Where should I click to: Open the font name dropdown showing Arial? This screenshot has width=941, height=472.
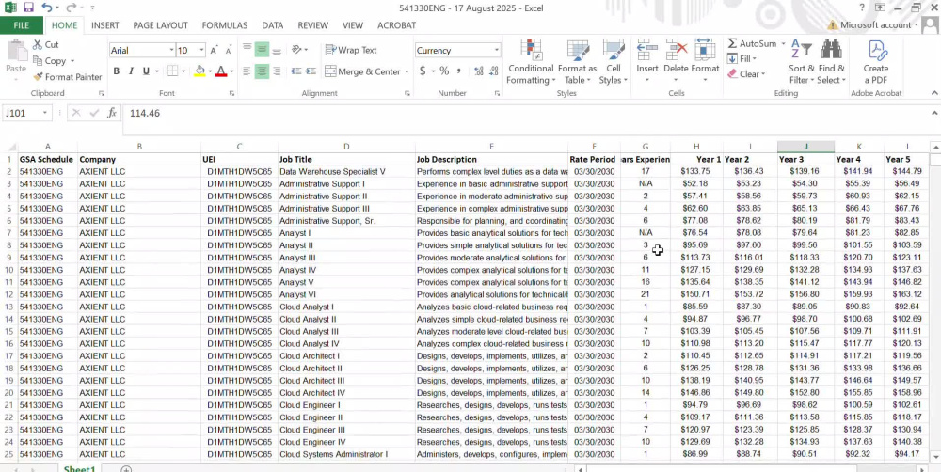(x=171, y=51)
